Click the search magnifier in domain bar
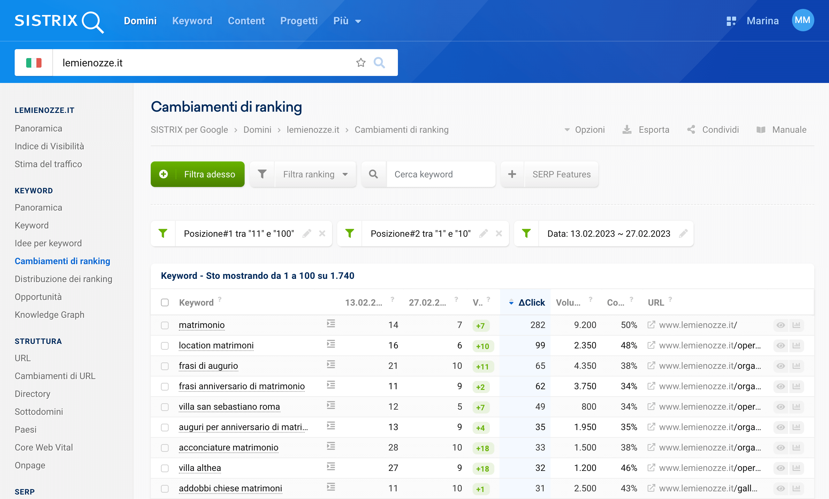This screenshot has width=829, height=499. tap(379, 63)
